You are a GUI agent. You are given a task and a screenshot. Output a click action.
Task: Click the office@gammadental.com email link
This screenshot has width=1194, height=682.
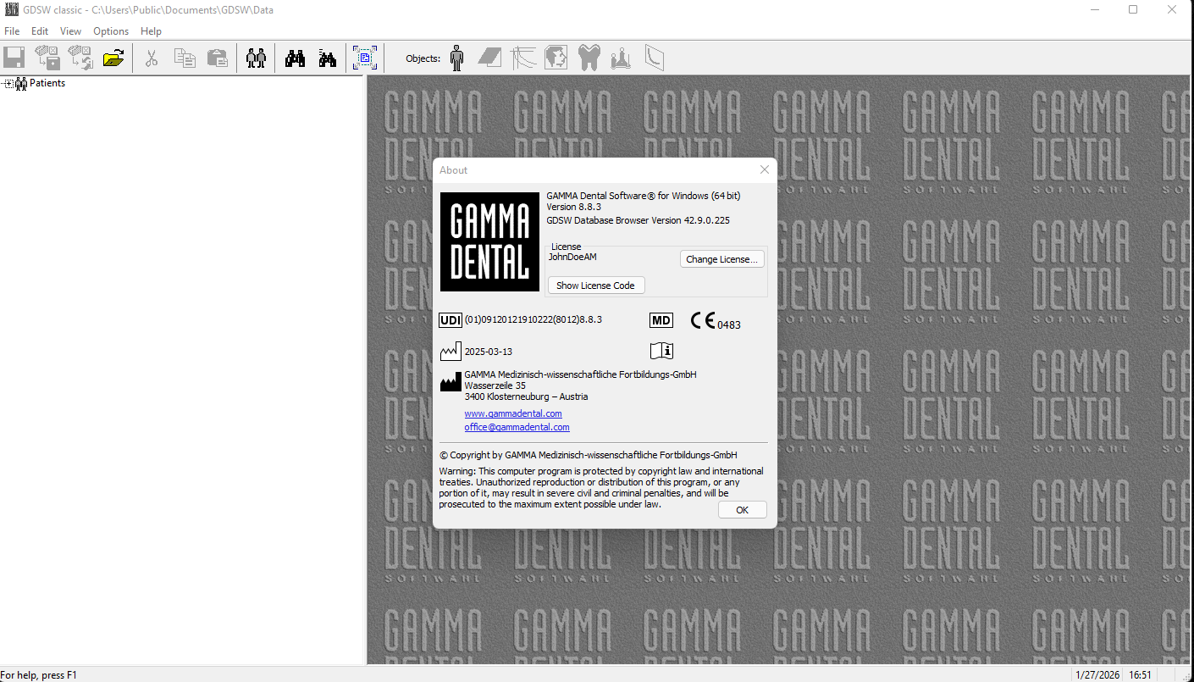tap(517, 427)
